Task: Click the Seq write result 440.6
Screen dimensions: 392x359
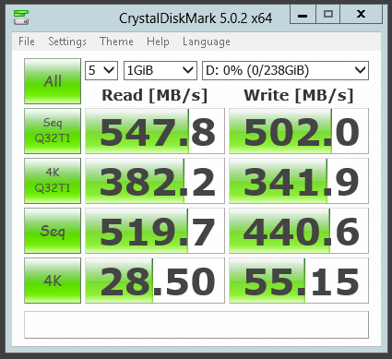Action: (299, 231)
